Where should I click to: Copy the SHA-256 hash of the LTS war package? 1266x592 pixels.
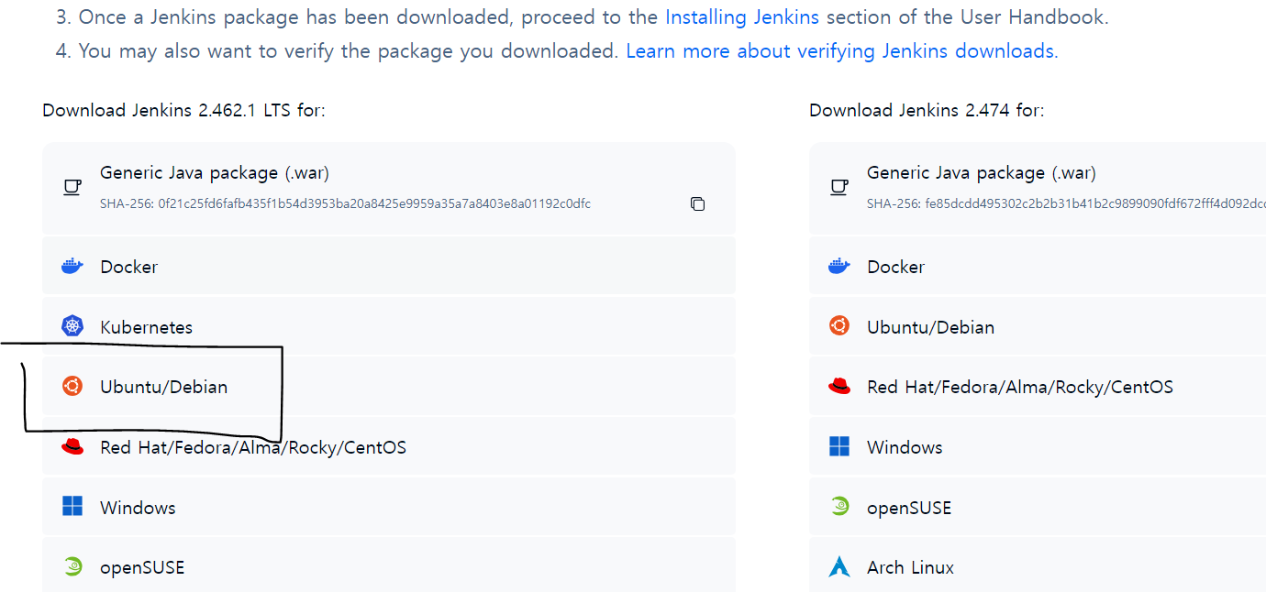[697, 203]
